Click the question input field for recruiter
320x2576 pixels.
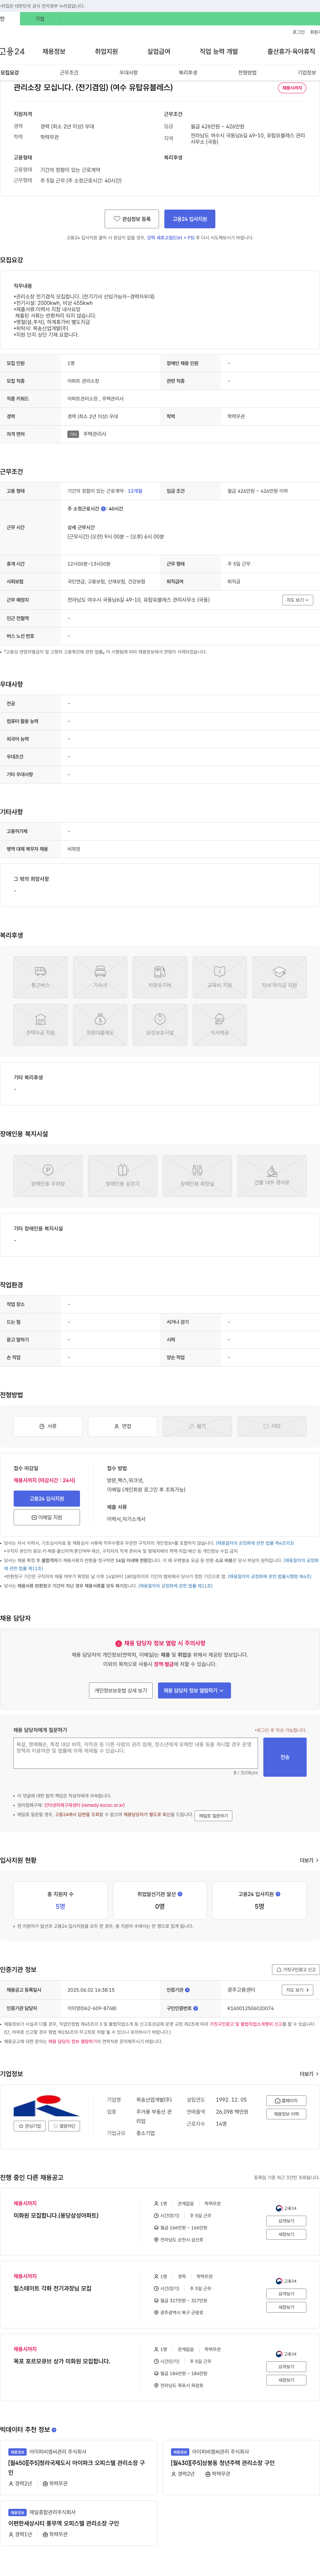click(x=136, y=1753)
